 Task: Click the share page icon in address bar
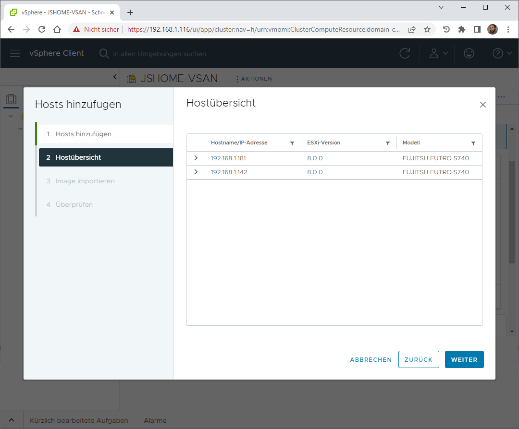(x=412, y=29)
